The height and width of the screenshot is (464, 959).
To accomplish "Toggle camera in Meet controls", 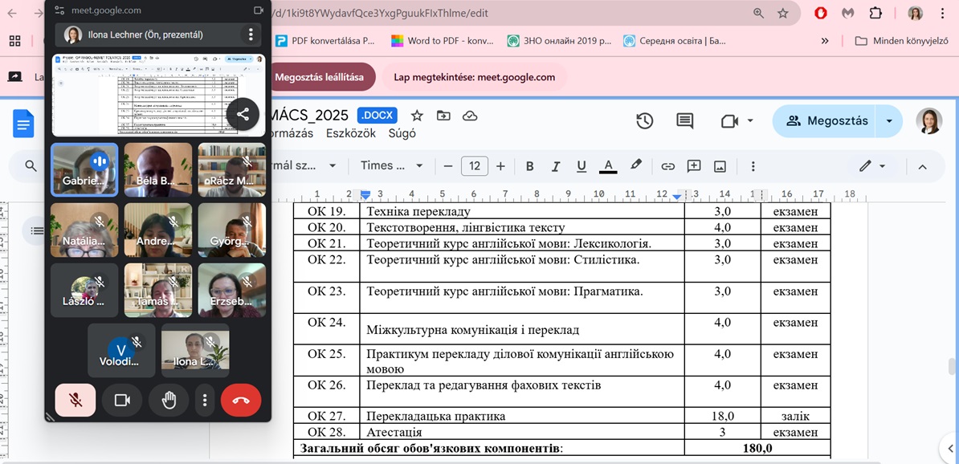I will point(122,400).
